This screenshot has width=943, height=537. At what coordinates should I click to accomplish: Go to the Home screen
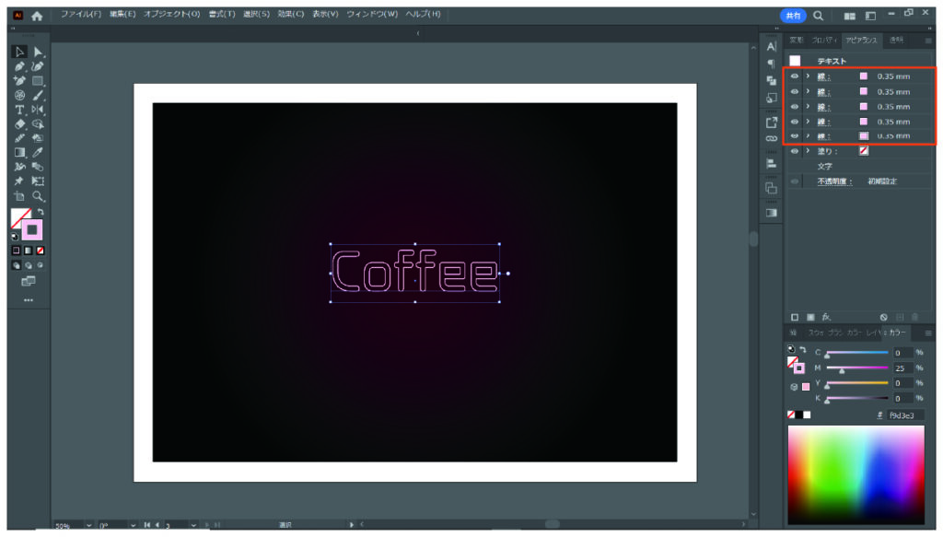point(37,16)
